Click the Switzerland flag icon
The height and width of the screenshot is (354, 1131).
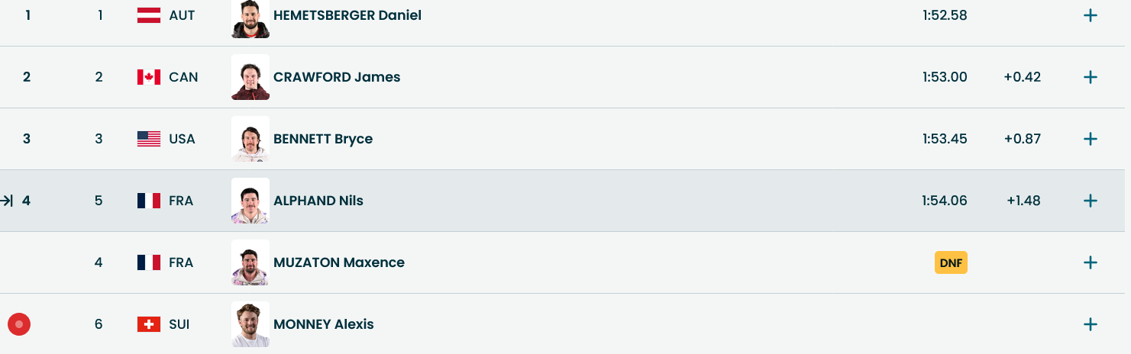[x=148, y=324]
